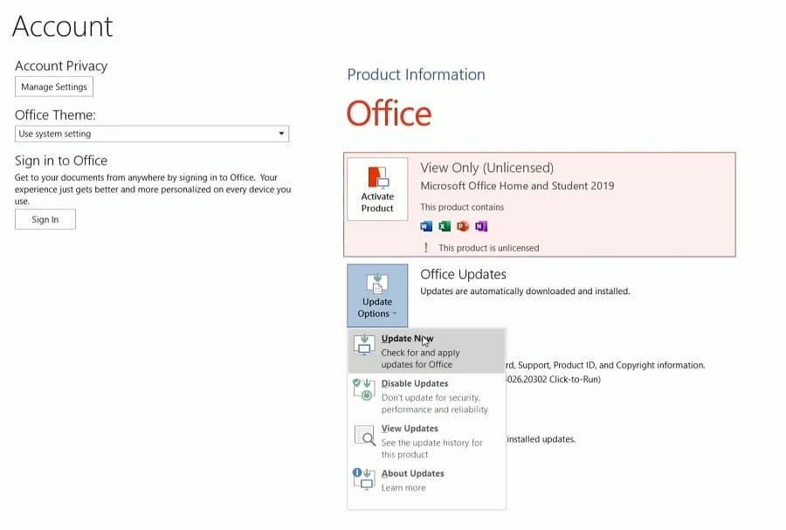Open About Updates menu entry
Image resolution: width=786 pixels, height=530 pixels.
[x=426, y=480]
